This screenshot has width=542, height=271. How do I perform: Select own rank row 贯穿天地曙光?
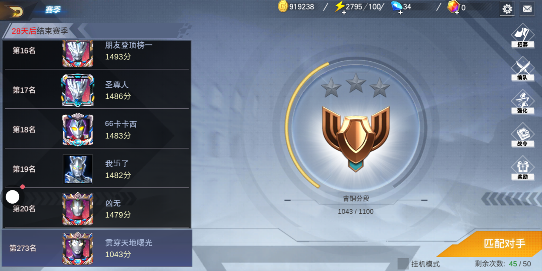point(97,248)
